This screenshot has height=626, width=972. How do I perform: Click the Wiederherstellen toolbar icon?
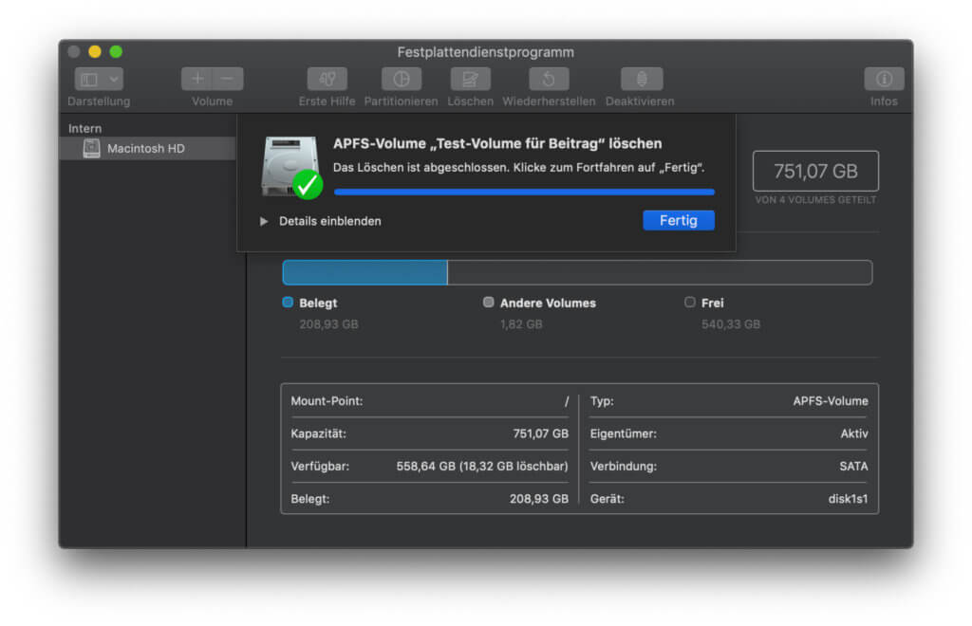click(549, 80)
